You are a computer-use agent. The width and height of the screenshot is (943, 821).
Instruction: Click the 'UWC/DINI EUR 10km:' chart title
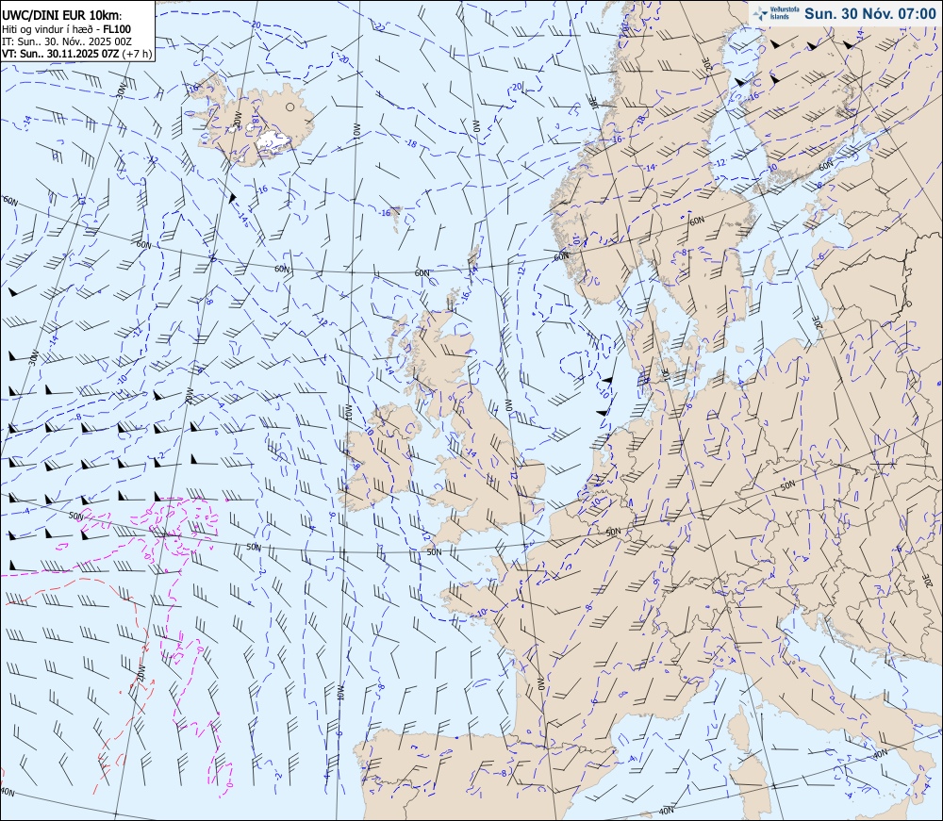click(62, 16)
